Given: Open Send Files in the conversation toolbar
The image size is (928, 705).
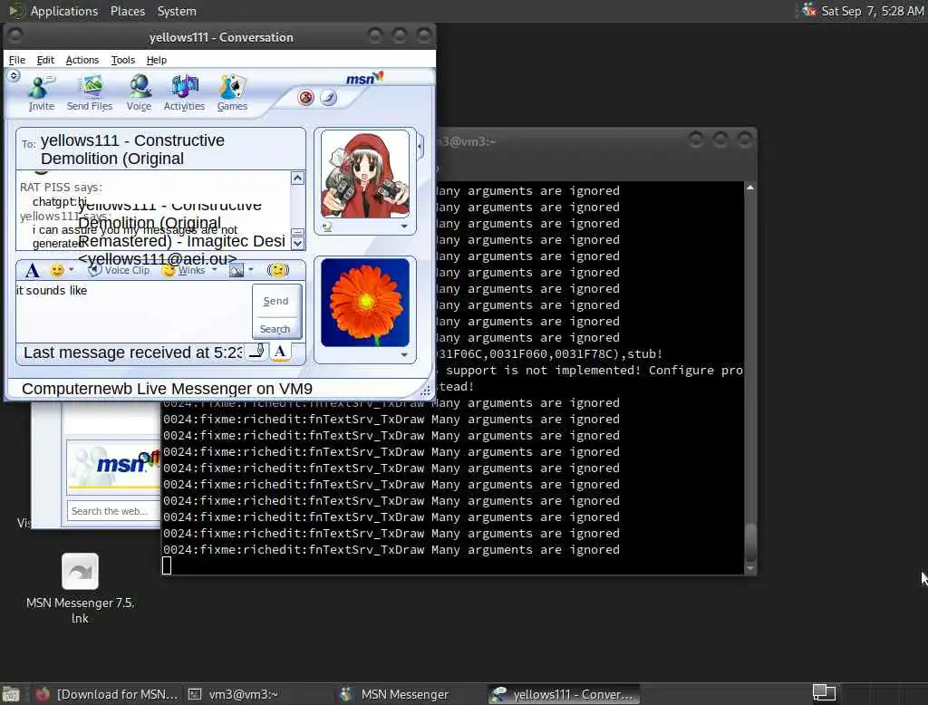Looking at the screenshot, I should pyautogui.click(x=90, y=93).
